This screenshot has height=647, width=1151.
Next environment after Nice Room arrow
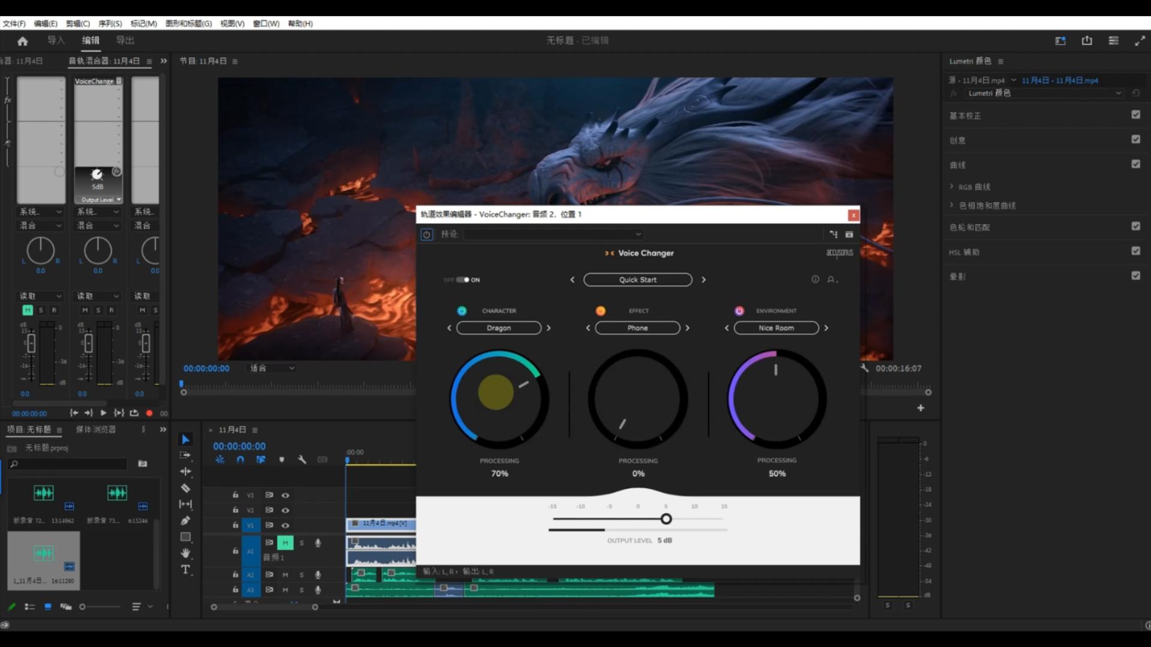[x=826, y=328]
